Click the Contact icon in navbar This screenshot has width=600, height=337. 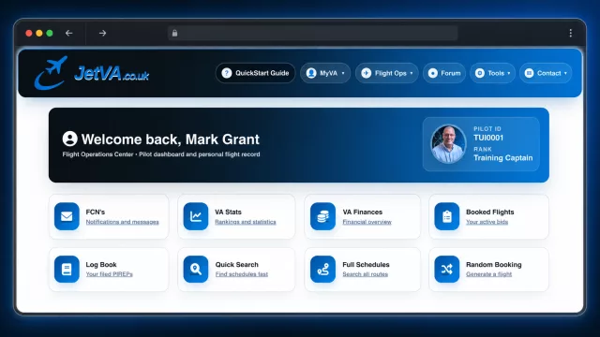[529, 73]
